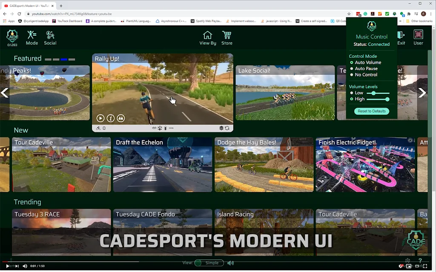Click the cyclist count icon on Rally Up!
This screenshot has height=272, width=436.
(x=98, y=128)
